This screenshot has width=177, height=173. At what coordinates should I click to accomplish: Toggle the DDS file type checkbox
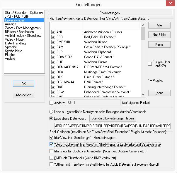[53, 77]
